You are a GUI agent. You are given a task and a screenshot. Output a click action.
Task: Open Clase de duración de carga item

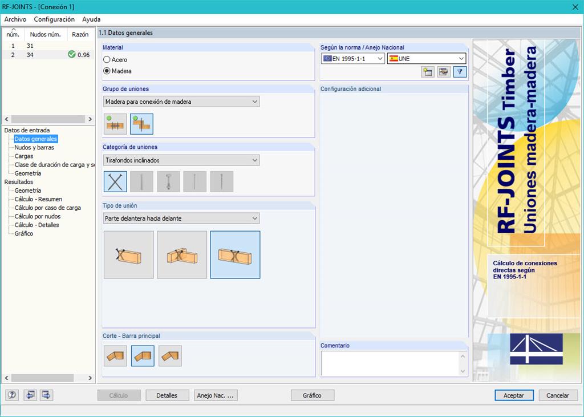coord(54,165)
